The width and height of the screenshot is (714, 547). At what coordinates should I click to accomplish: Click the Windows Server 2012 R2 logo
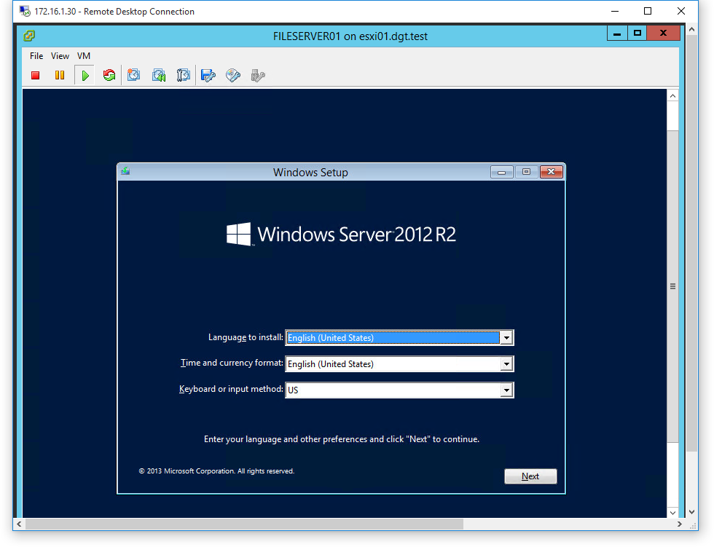(341, 235)
